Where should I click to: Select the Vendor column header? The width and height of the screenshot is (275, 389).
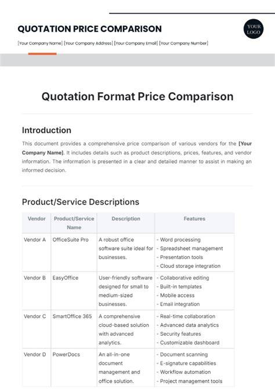click(x=37, y=219)
